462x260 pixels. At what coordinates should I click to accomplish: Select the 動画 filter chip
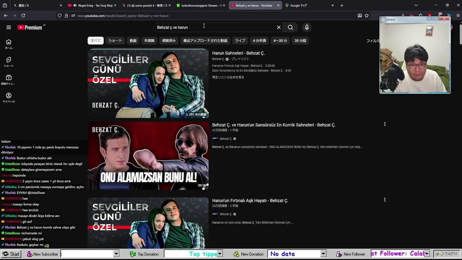[133, 40]
